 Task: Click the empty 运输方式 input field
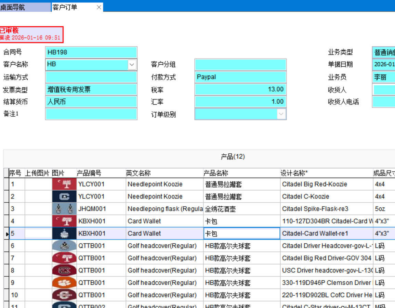[x=91, y=77]
